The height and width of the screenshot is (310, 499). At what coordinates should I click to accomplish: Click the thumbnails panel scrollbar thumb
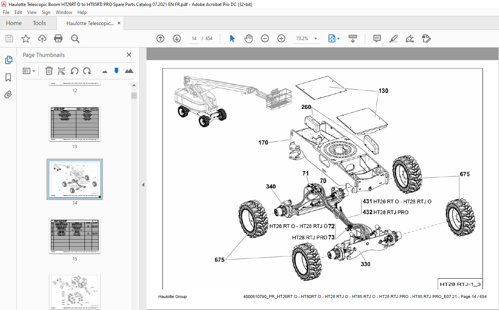coord(134,95)
